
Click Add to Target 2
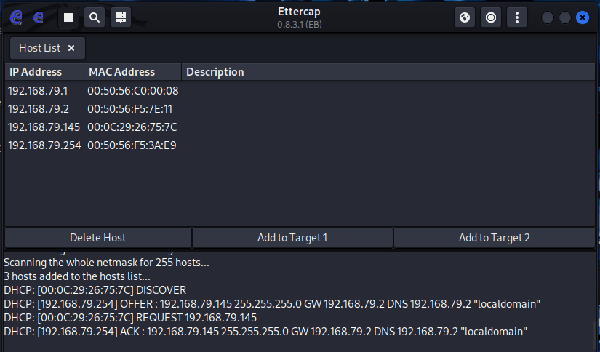pos(495,238)
